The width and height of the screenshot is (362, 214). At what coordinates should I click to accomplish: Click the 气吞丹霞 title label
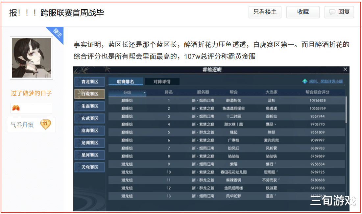pos(22,125)
